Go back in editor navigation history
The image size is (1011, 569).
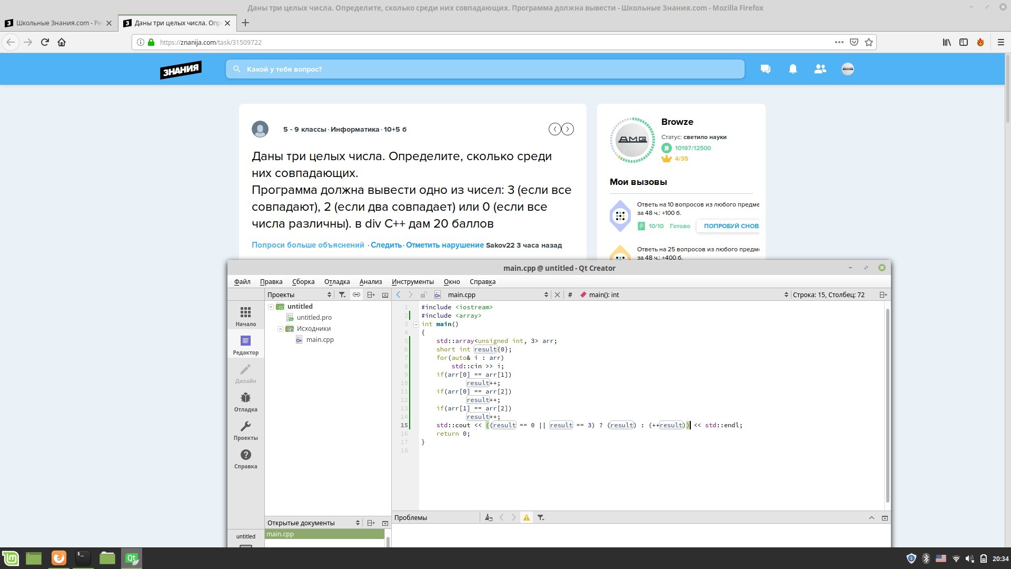[x=399, y=295]
